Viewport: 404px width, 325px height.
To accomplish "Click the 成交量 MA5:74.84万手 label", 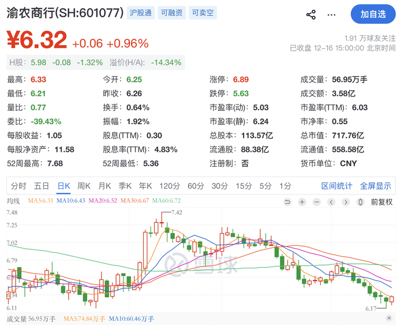I will click(84, 319).
